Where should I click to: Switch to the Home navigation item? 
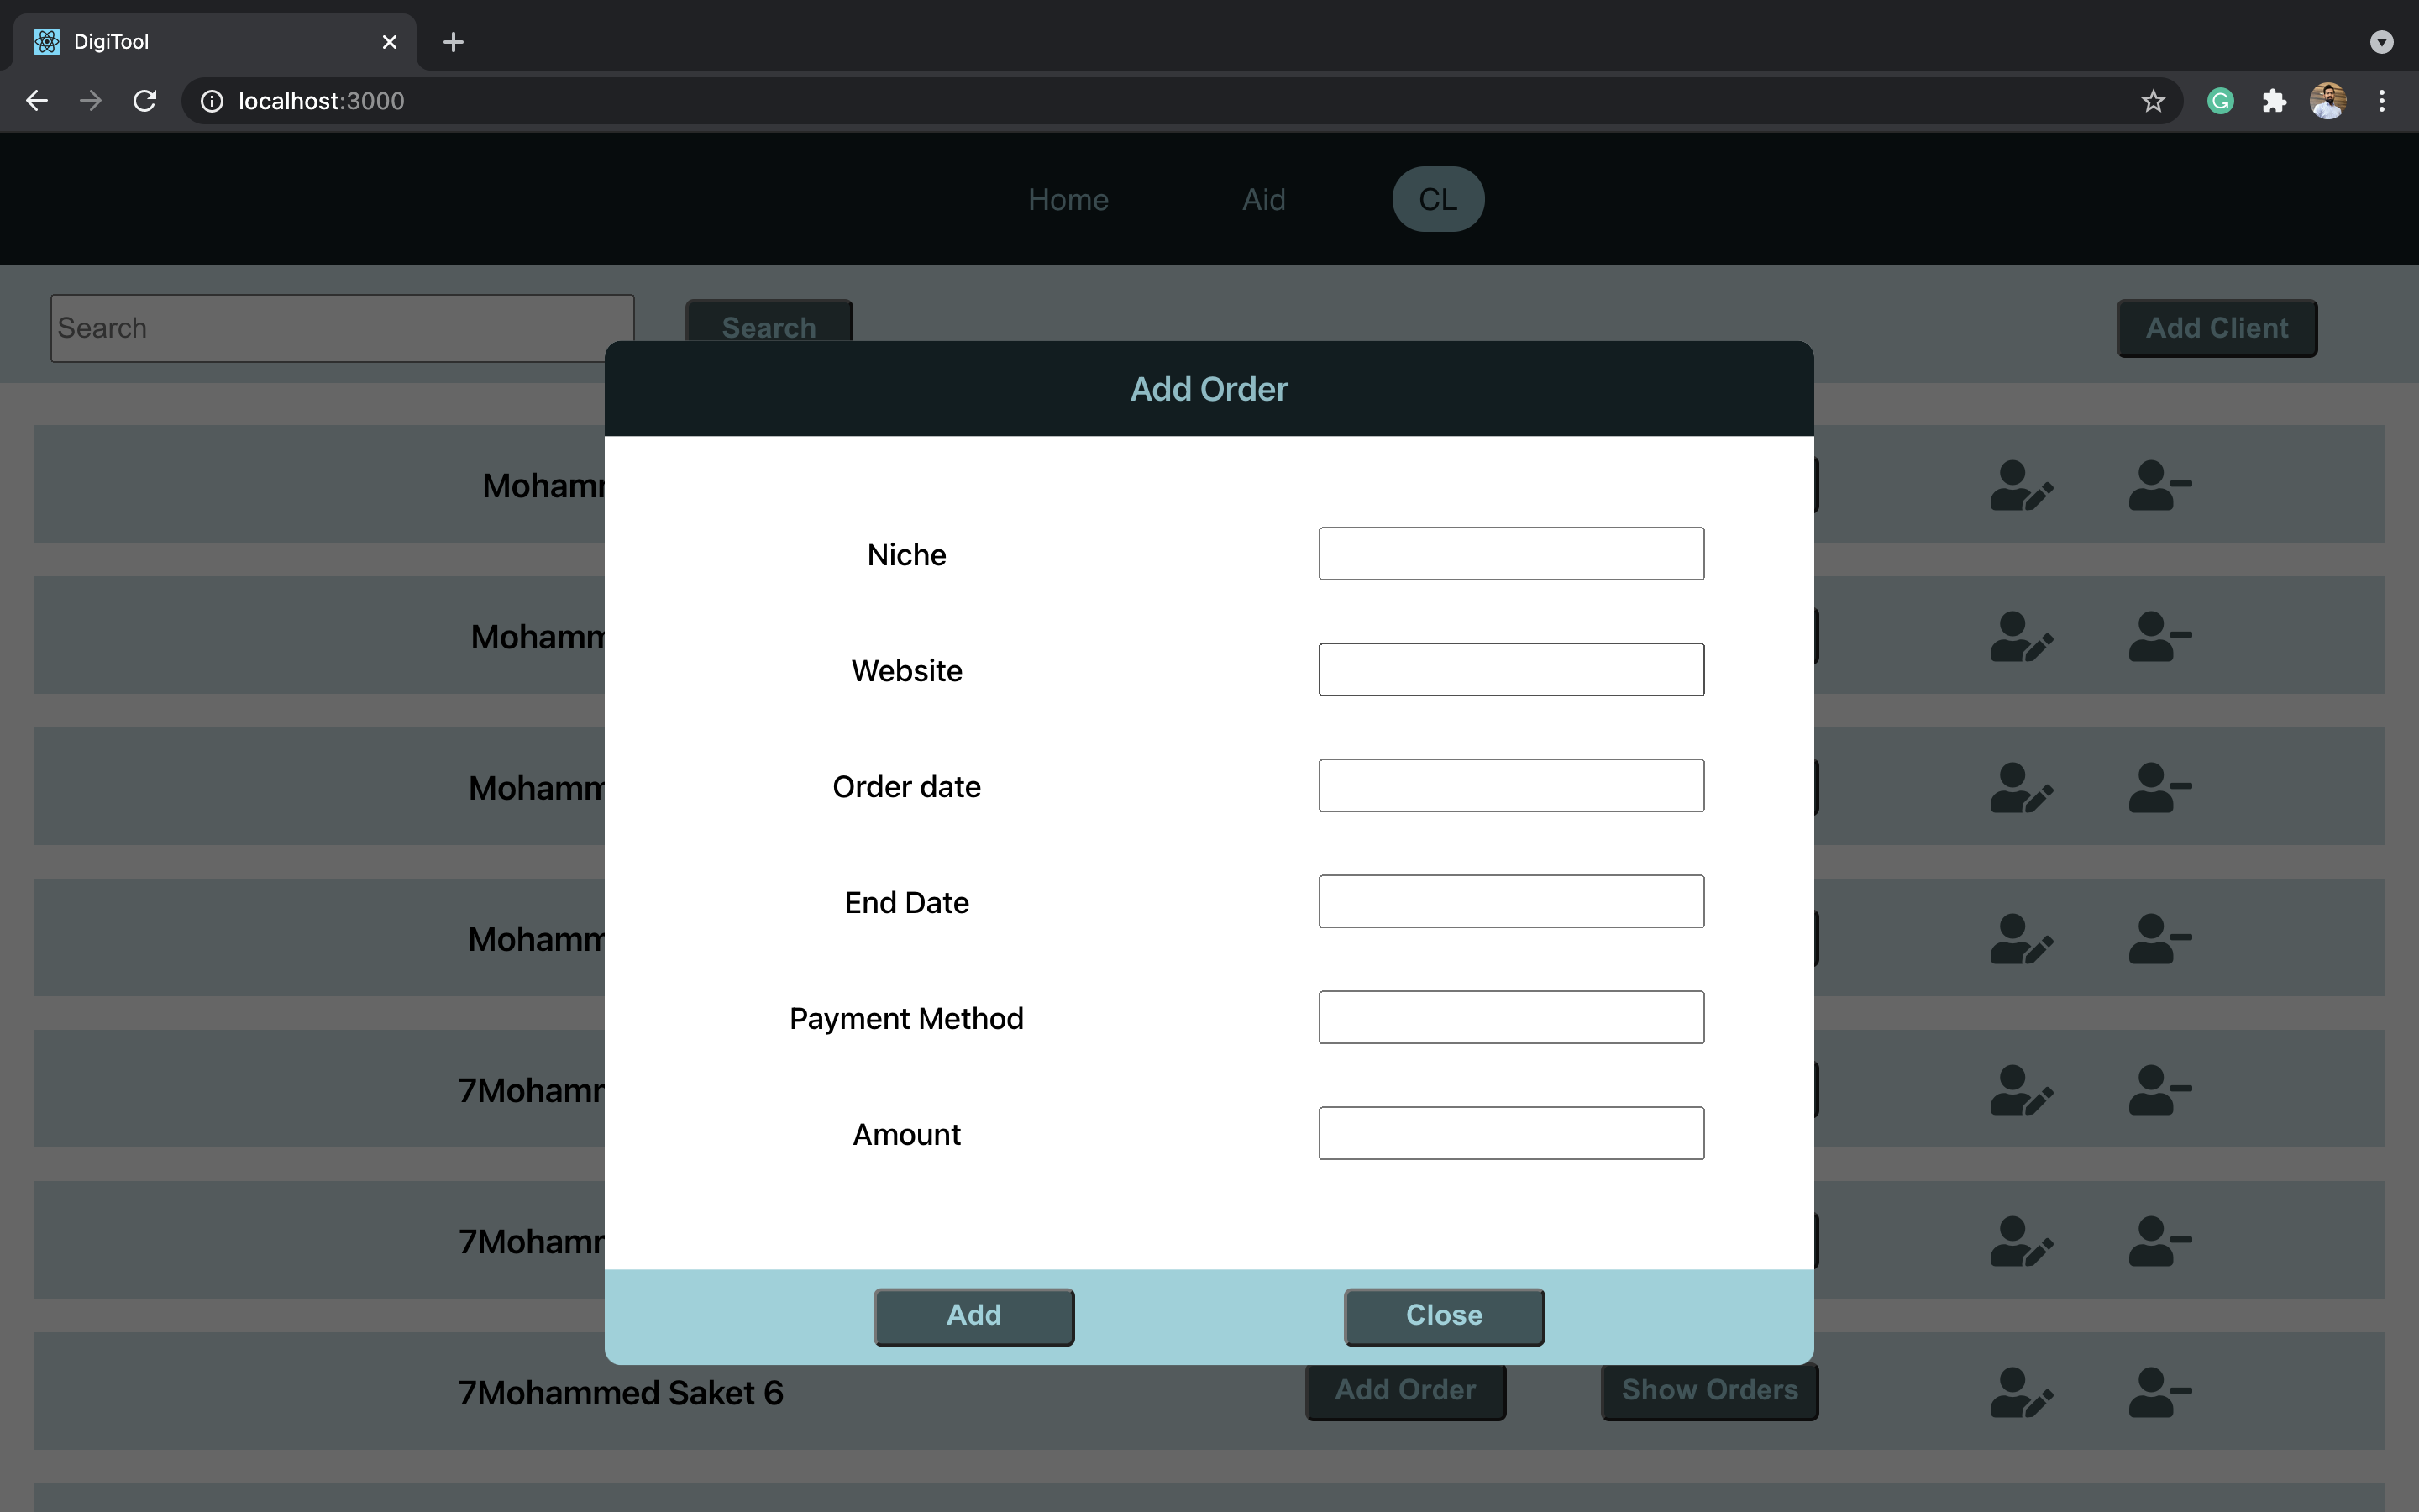(1067, 199)
